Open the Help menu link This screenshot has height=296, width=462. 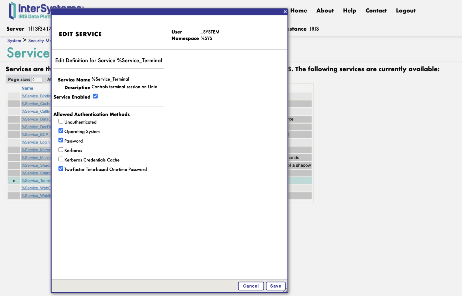(x=349, y=11)
